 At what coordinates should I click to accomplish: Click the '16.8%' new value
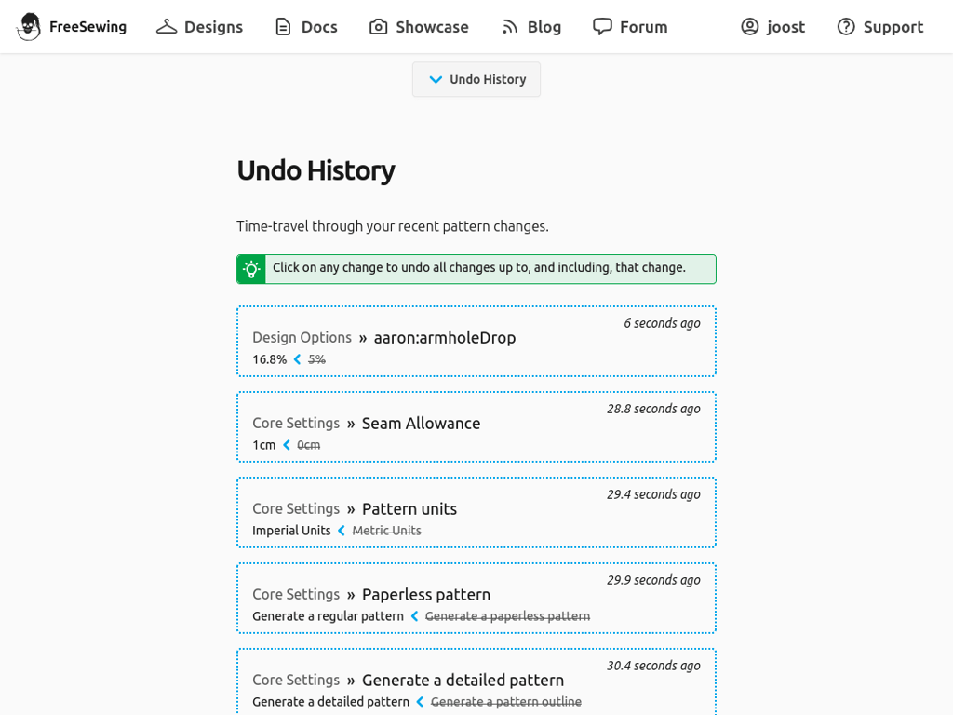click(x=269, y=359)
